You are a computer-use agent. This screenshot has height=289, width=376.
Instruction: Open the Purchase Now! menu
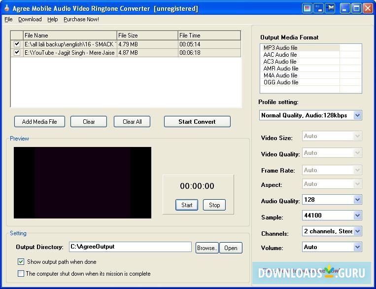point(81,19)
